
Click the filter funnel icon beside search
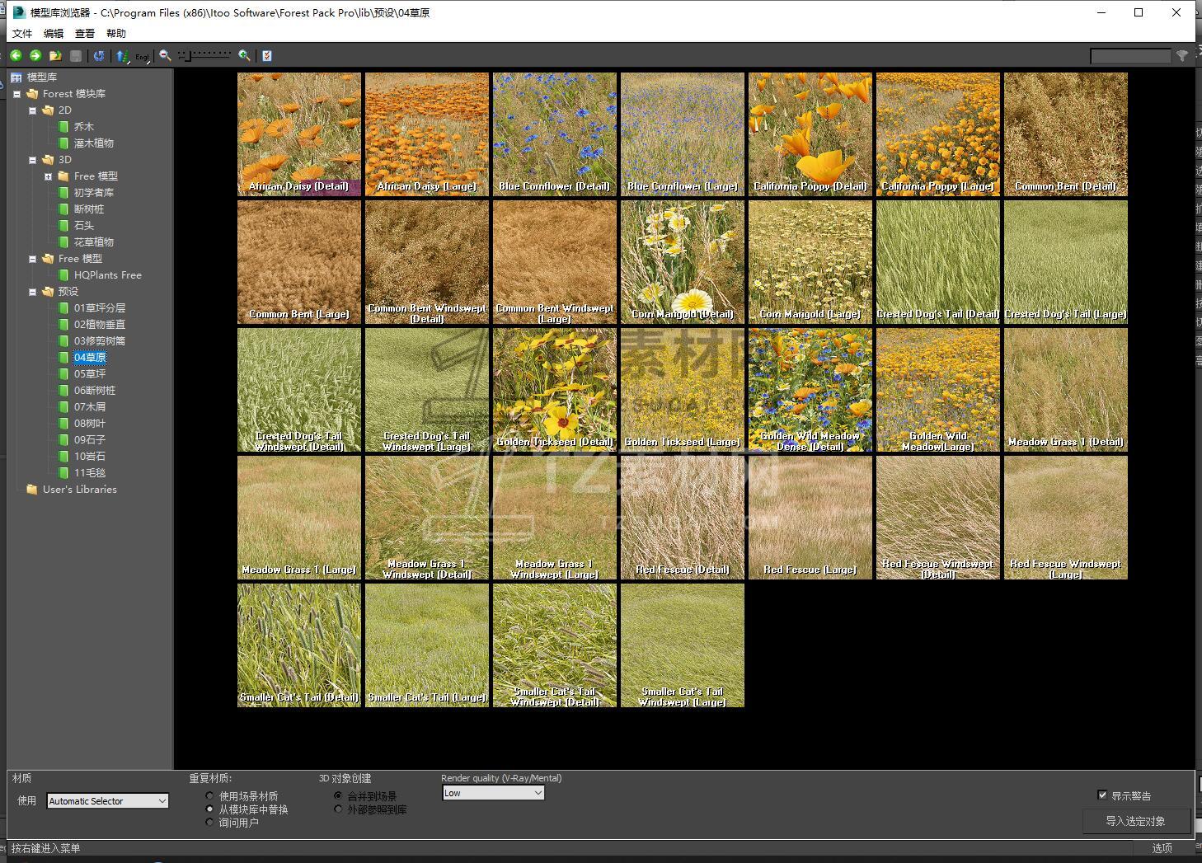[x=1182, y=55]
